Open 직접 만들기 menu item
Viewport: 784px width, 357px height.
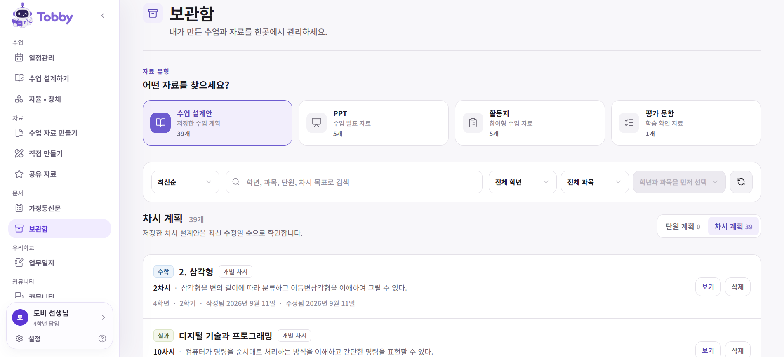tap(60, 153)
